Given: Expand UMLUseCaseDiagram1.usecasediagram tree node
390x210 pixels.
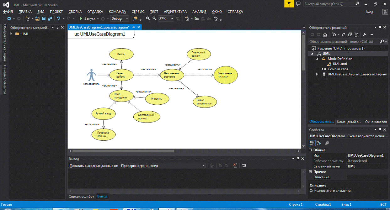Looking at the screenshot, I should (317, 74).
